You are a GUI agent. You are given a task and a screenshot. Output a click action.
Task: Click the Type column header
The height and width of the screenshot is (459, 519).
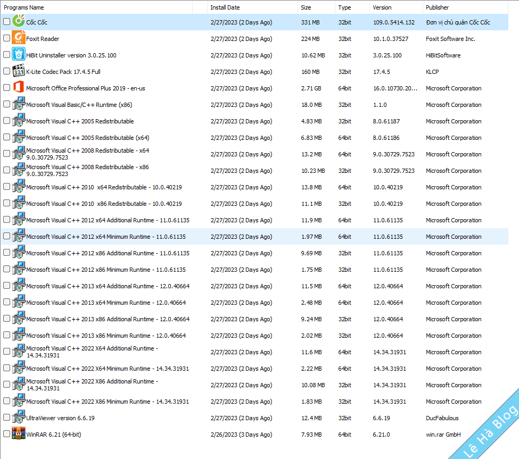pos(344,7)
